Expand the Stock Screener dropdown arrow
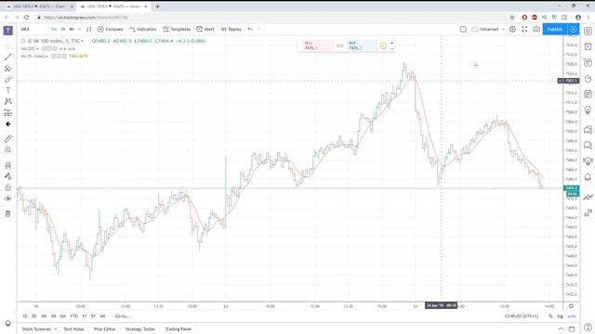Screen dimensions: 595x334 click(x=56, y=329)
